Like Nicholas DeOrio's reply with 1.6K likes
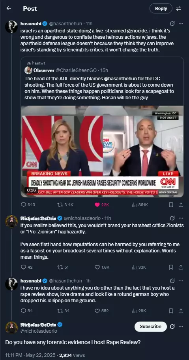 (97, 267)
